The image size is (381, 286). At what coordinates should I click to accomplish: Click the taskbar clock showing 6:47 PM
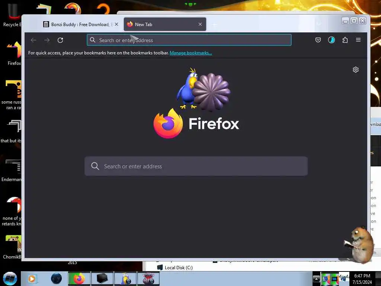click(362, 279)
